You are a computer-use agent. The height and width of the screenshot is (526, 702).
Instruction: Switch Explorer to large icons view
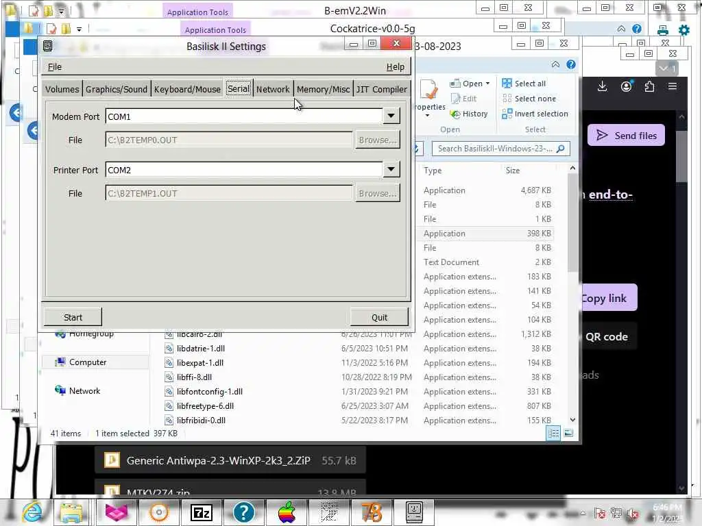click(x=568, y=433)
